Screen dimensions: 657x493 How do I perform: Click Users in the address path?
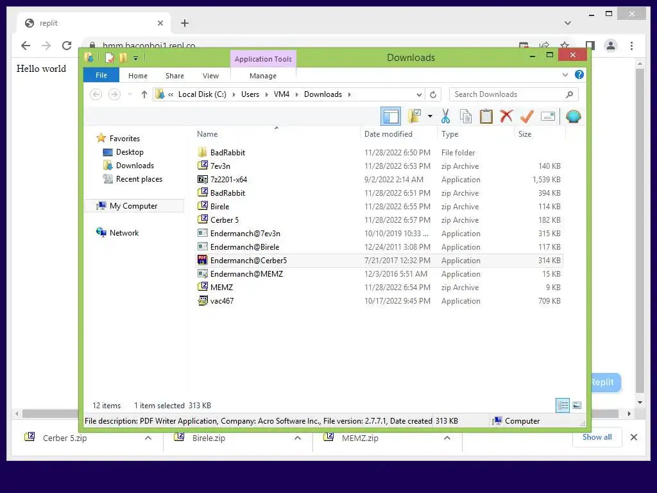click(x=250, y=94)
